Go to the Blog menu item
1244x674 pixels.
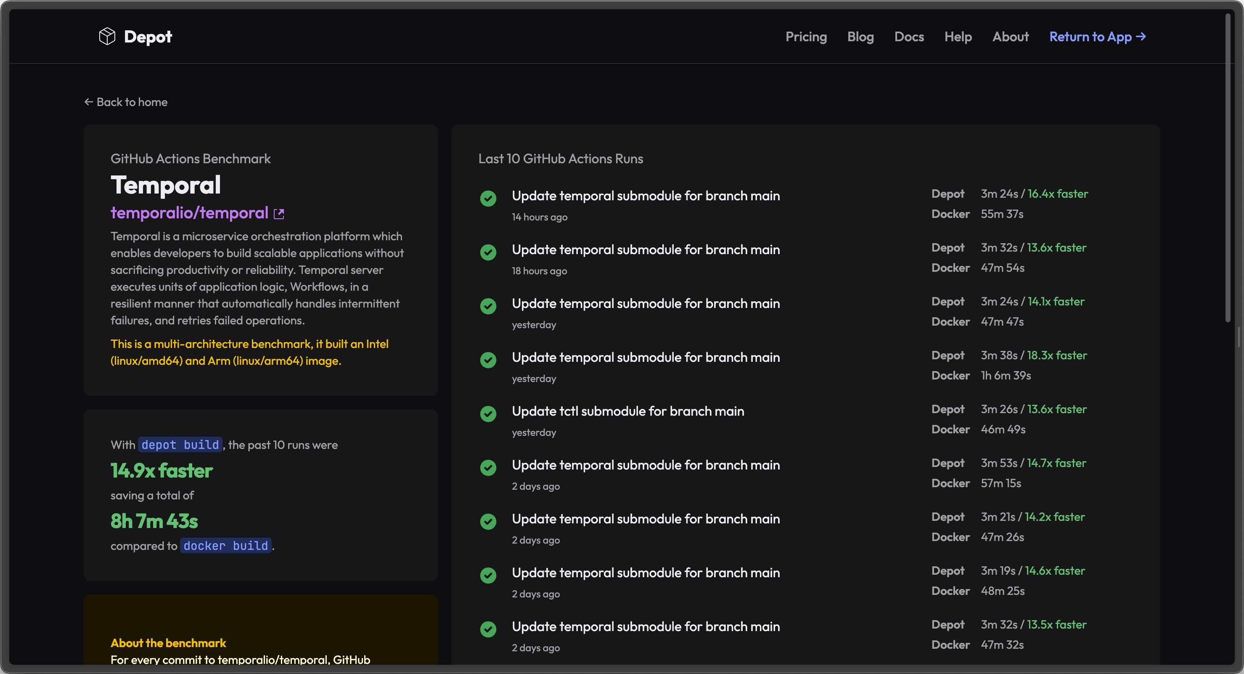pos(860,37)
